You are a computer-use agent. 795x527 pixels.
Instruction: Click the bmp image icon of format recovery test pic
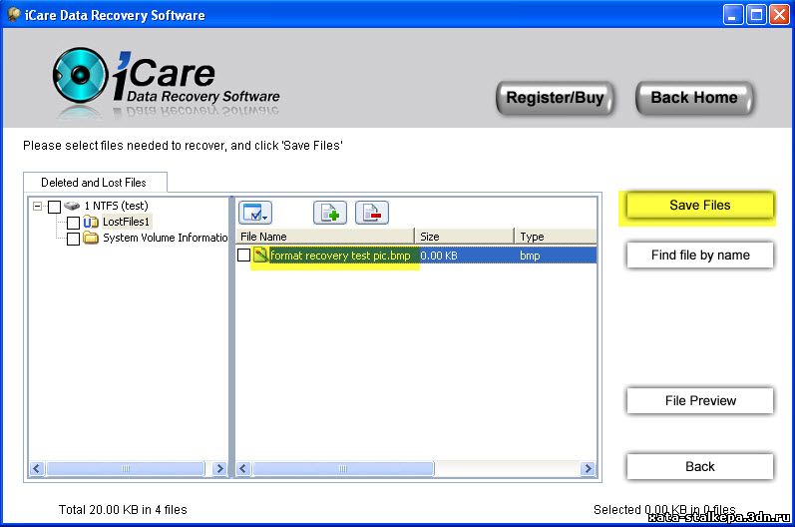[x=260, y=255]
